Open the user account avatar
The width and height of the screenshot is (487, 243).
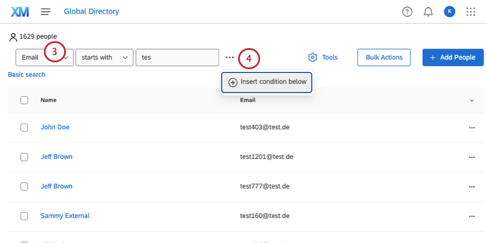pos(449,11)
